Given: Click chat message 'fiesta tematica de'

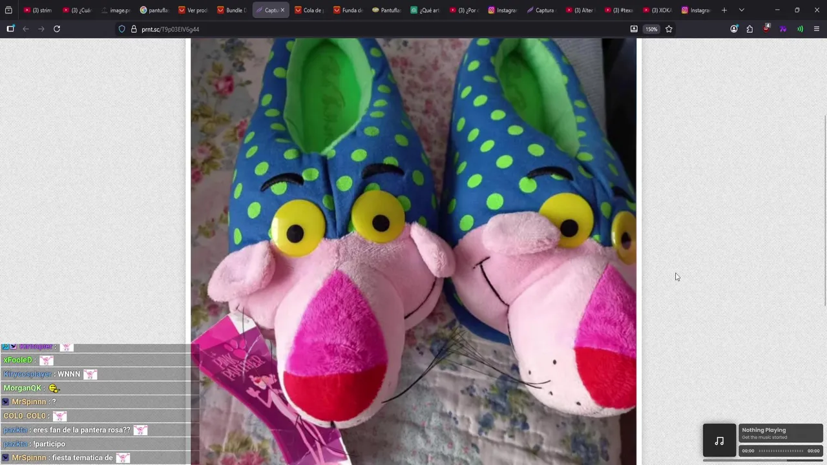Looking at the screenshot, I should tap(83, 458).
